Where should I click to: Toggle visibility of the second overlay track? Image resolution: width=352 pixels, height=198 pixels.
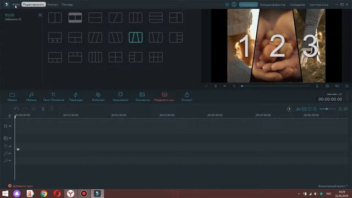pyautogui.click(x=10, y=138)
